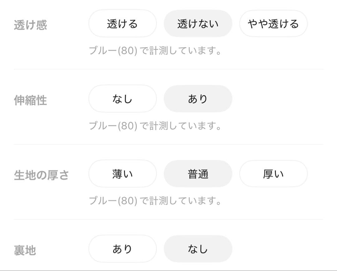The height and width of the screenshot is (271, 337).
Task: Pick なし for 伸縮性
Action: pos(123,99)
